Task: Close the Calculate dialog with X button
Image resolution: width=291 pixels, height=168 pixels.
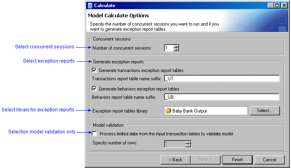Action: point(284,6)
